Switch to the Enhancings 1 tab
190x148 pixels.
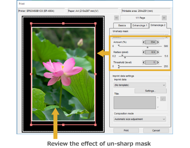[140, 26]
